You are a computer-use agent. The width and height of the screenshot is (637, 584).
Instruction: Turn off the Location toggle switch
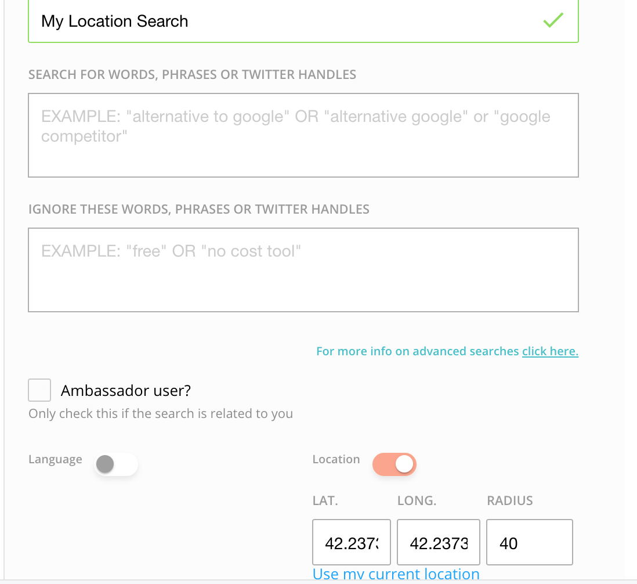[x=394, y=464]
